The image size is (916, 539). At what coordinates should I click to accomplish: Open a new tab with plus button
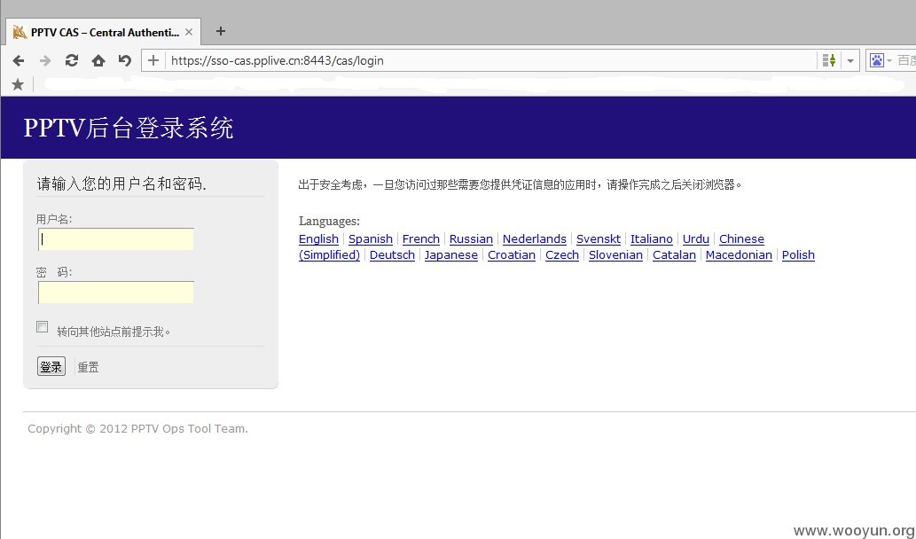220,32
